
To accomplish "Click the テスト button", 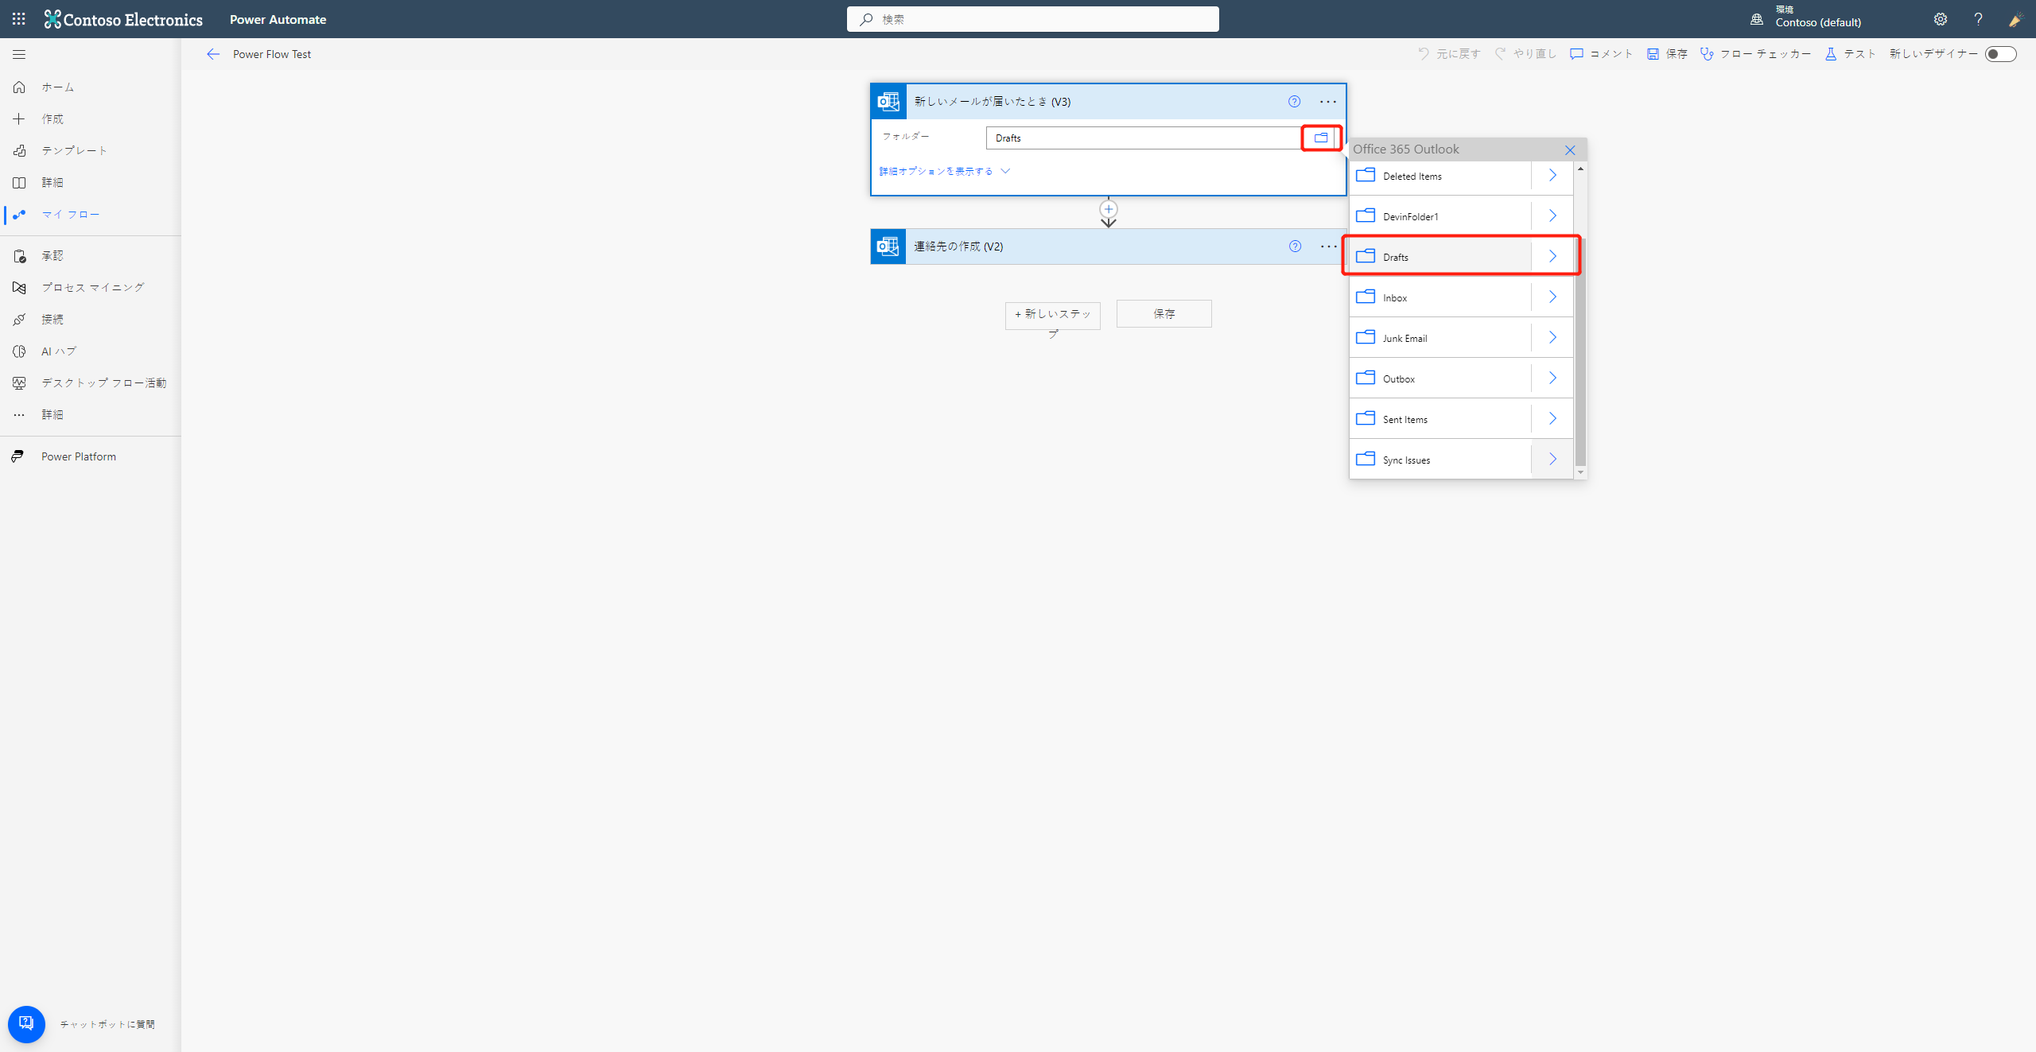I will (1850, 54).
